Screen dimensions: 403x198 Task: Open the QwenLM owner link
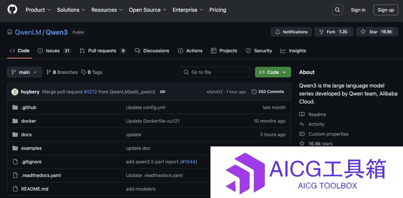28,32
